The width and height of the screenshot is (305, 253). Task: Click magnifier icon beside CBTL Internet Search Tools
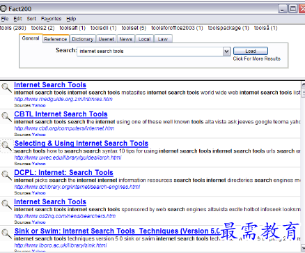pos(6,117)
